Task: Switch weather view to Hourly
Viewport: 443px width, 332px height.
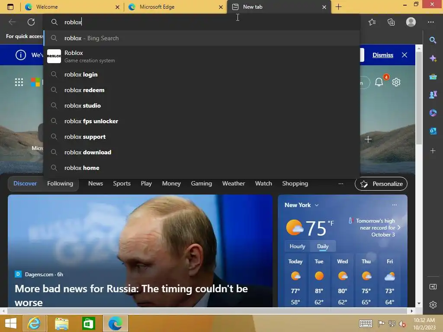Action: point(297,246)
